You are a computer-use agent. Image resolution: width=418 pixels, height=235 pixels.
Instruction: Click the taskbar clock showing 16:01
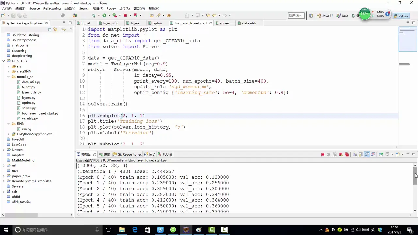click(x=395, y=230)
